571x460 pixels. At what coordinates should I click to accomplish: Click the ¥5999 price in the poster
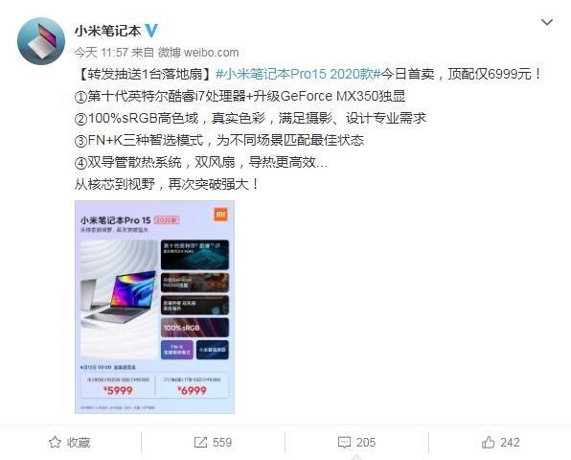119,390
